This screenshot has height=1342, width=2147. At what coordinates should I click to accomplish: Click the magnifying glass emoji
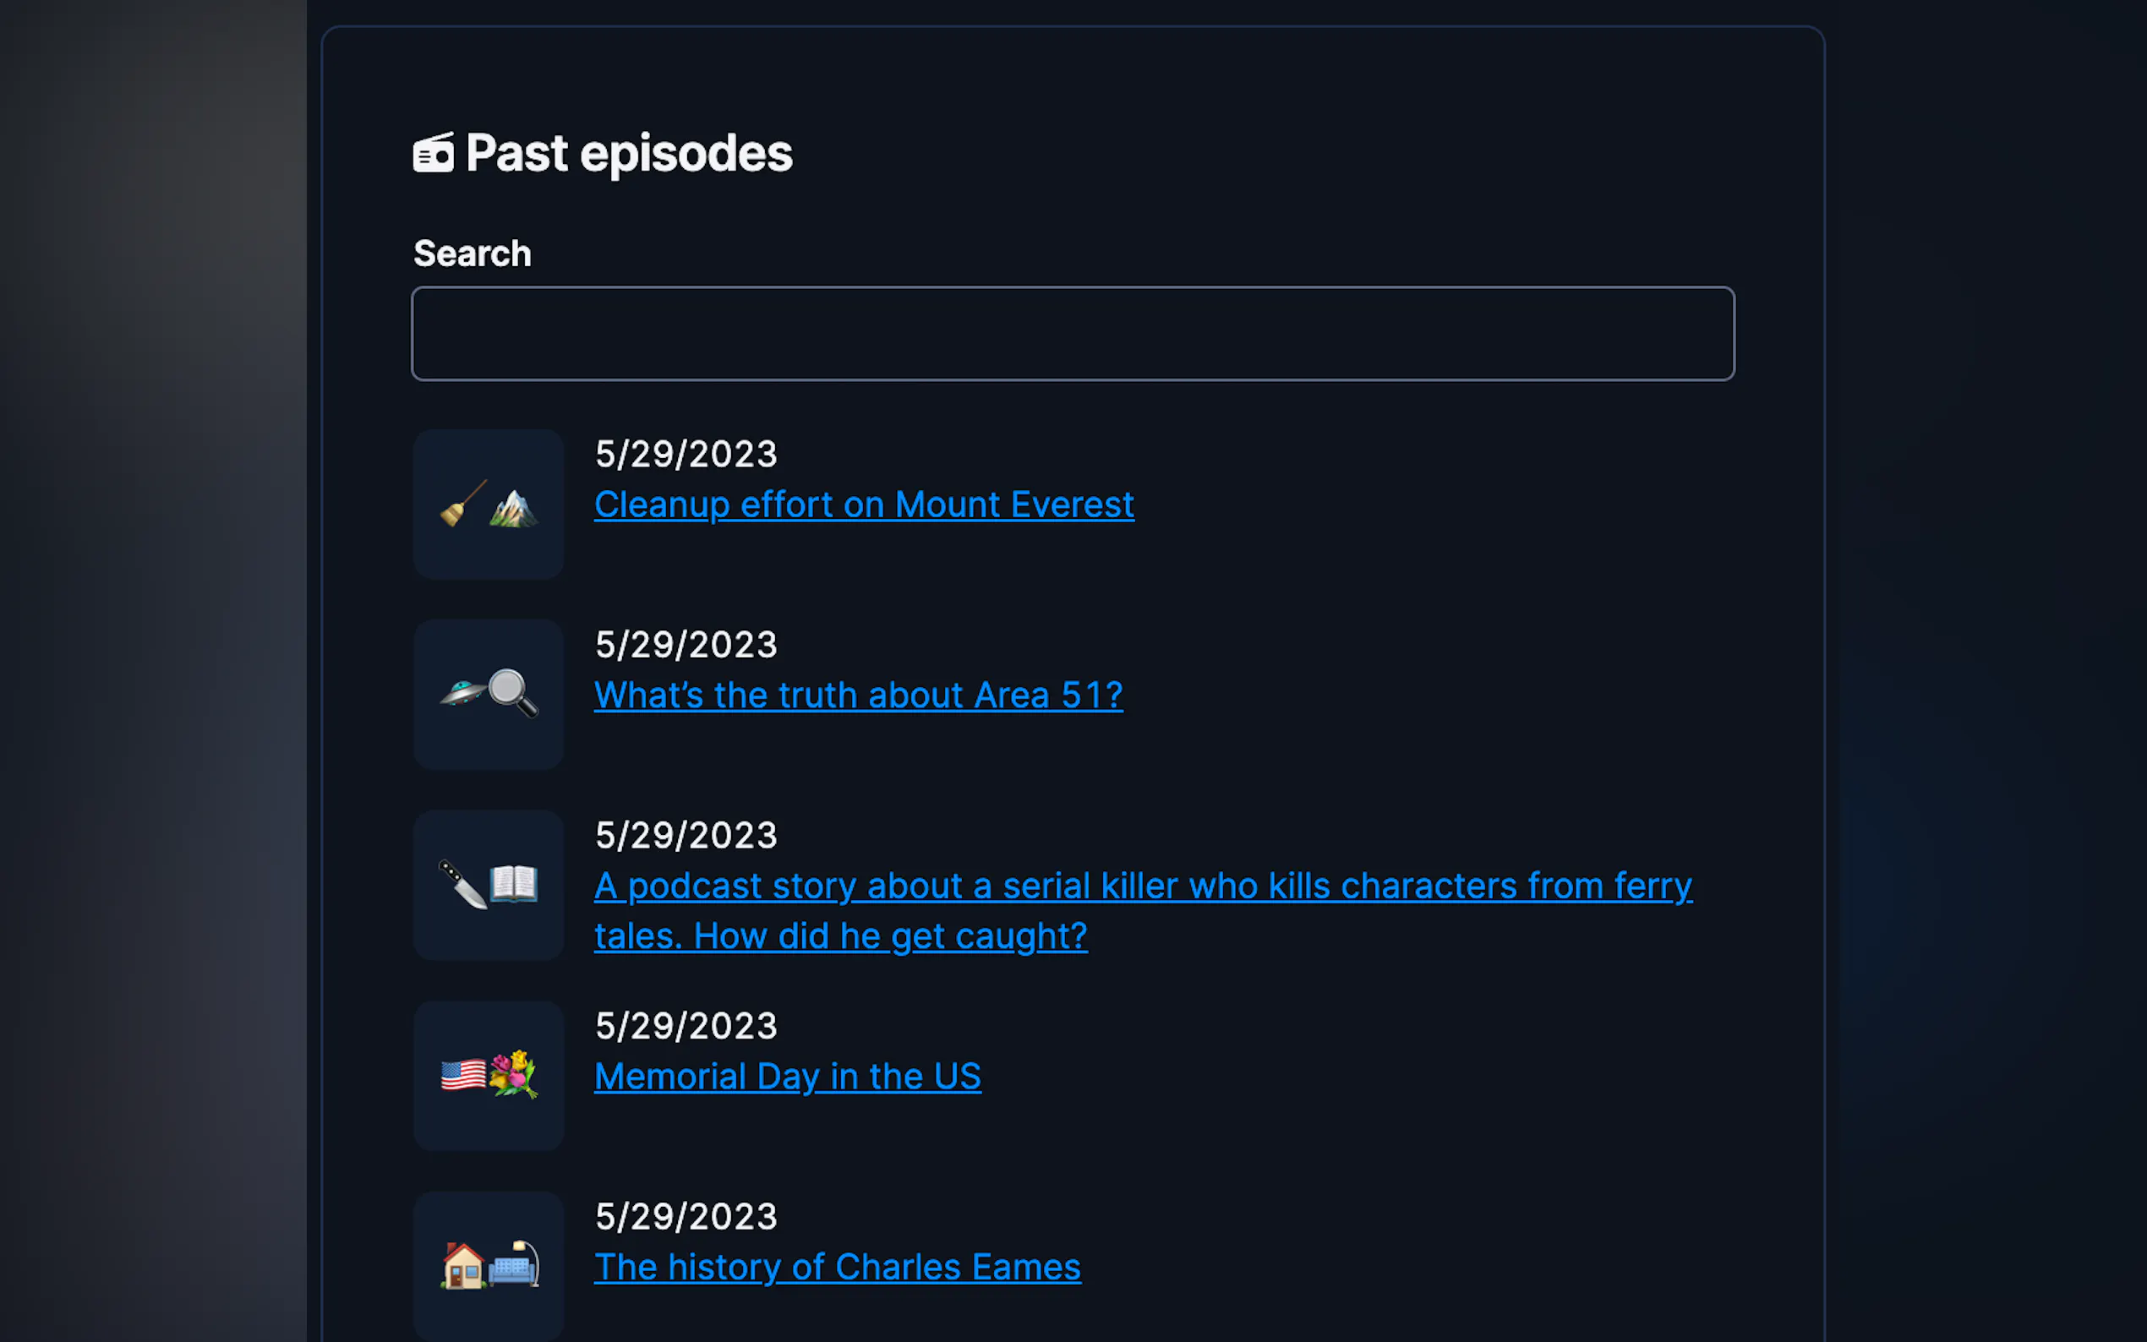(x=513, y=692)
